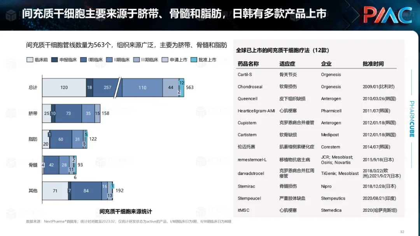Click the 28 segment in 骨髓 bar

pos(64,165)
